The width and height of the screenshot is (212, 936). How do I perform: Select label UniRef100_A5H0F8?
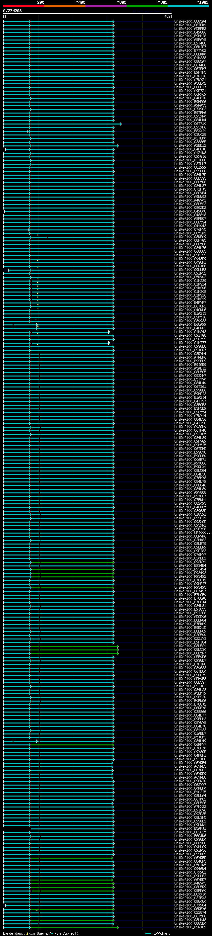point(190,679)
